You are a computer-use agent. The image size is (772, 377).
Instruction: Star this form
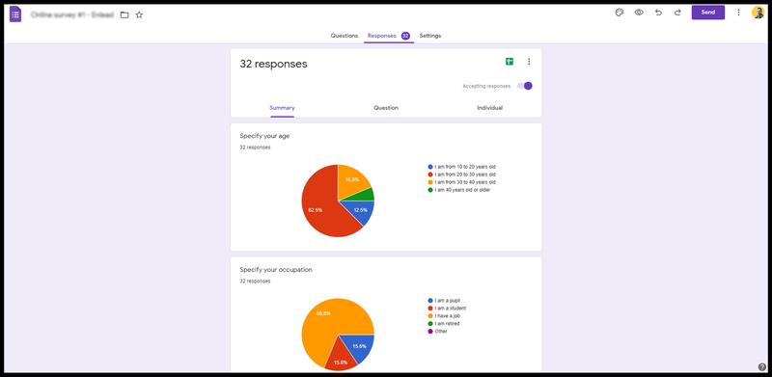(139, 14)
